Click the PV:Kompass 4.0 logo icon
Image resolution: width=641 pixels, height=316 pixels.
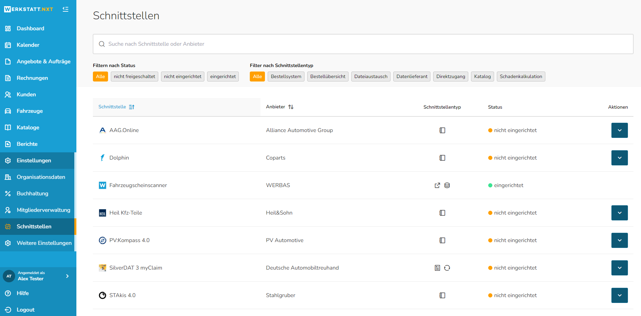point(103,240)
